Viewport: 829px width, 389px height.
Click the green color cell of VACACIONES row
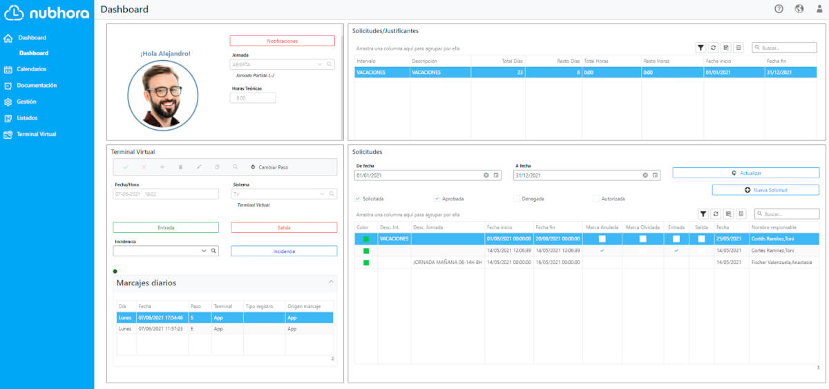pyautogui.click(x=366, y=238)
